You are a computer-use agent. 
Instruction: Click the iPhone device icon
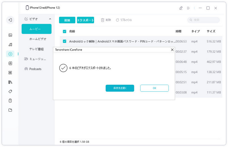(x=27, y=8)
